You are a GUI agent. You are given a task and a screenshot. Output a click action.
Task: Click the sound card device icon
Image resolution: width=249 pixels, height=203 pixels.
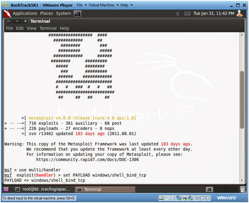190,198
